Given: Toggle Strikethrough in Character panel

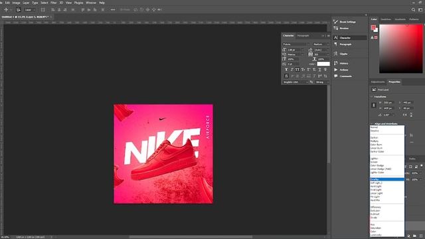Looking at the screenshot, I should click(x=325, y=70).
